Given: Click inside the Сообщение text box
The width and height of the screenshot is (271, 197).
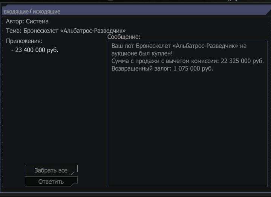Looking at the screenshot, I should tap(188, 114).
